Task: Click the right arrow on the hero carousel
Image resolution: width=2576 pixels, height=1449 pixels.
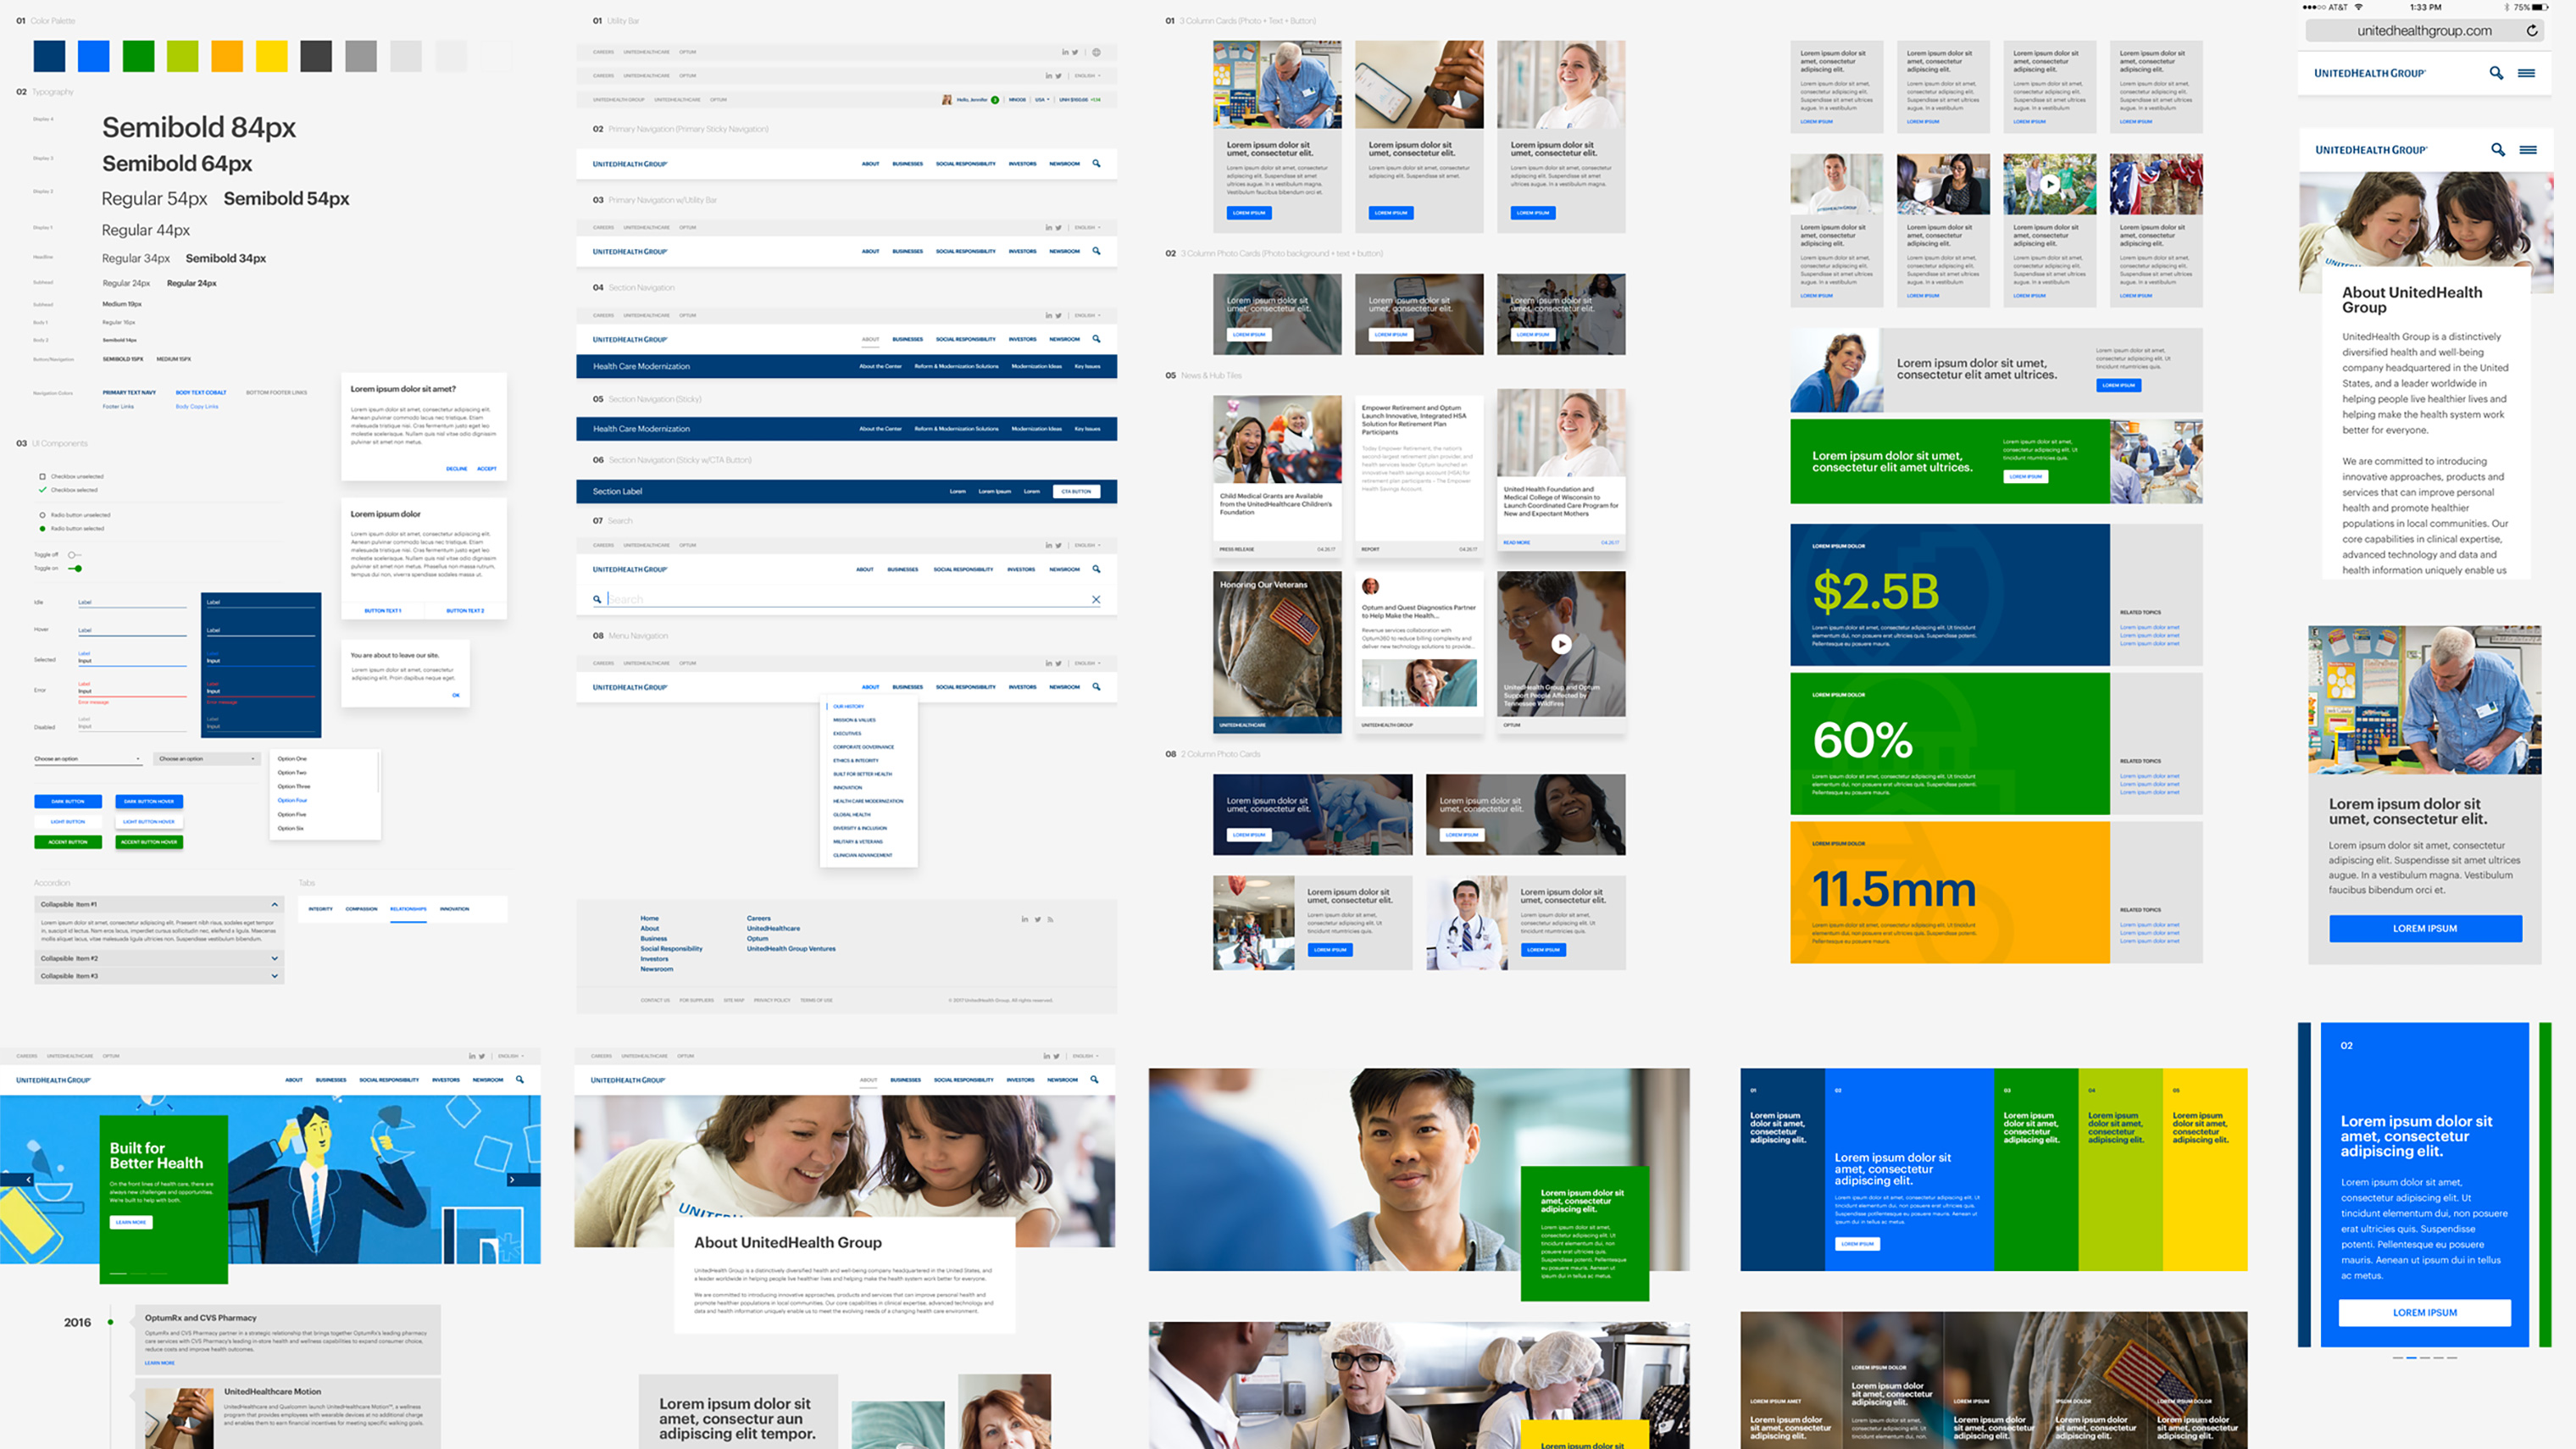Action: click(512, 1180)
